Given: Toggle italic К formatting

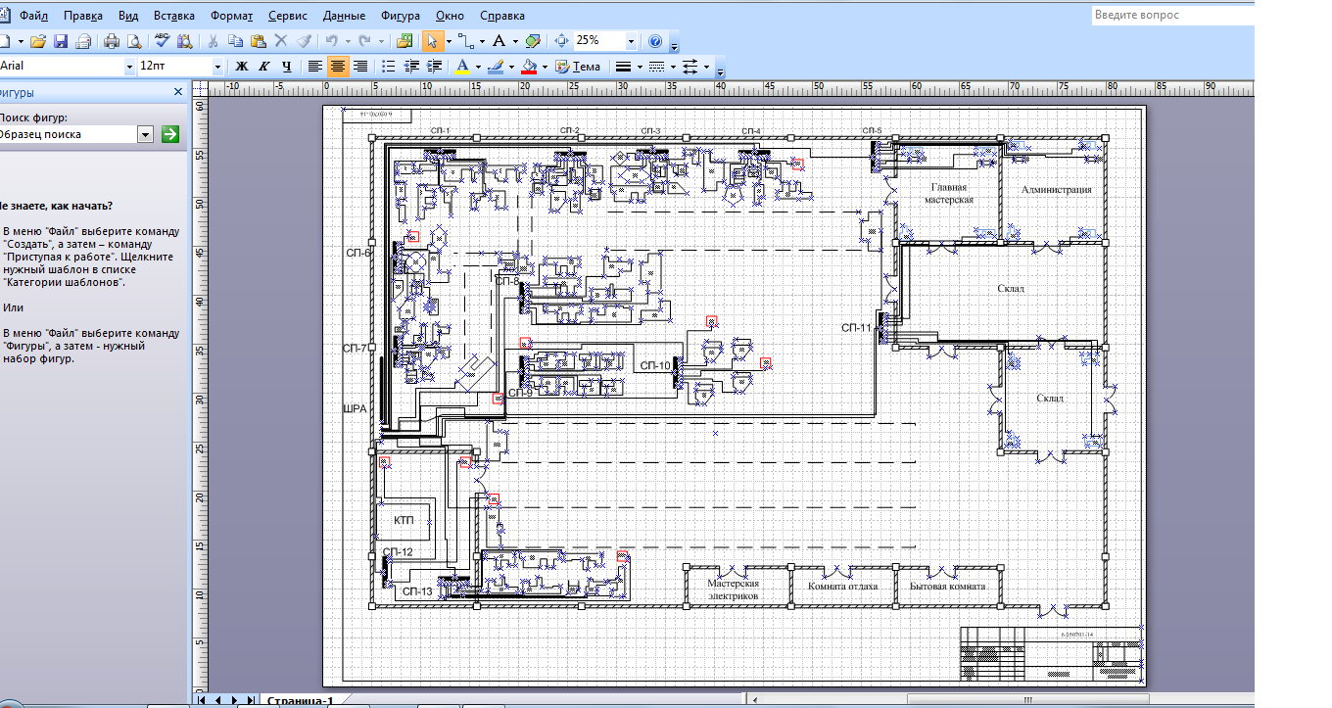Looking at the screenshot, I should [x=263, y=67].
